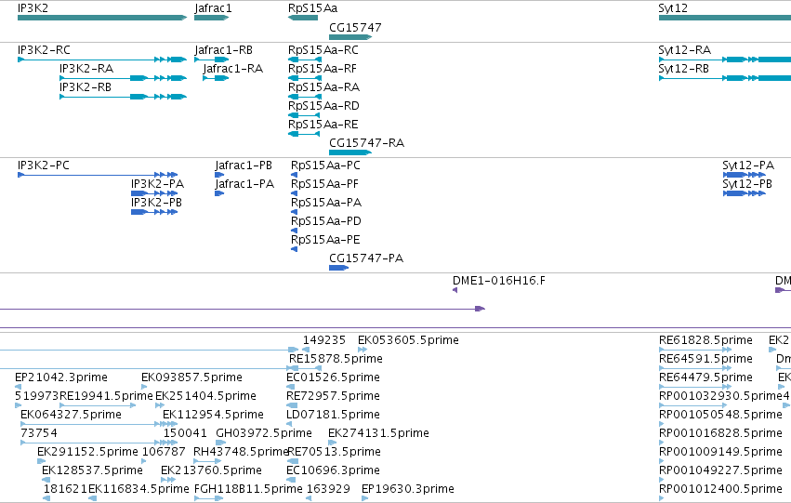Select transcript IP3K2-RB
This screenshot has width=791, height=503.
tap(123, 97)
